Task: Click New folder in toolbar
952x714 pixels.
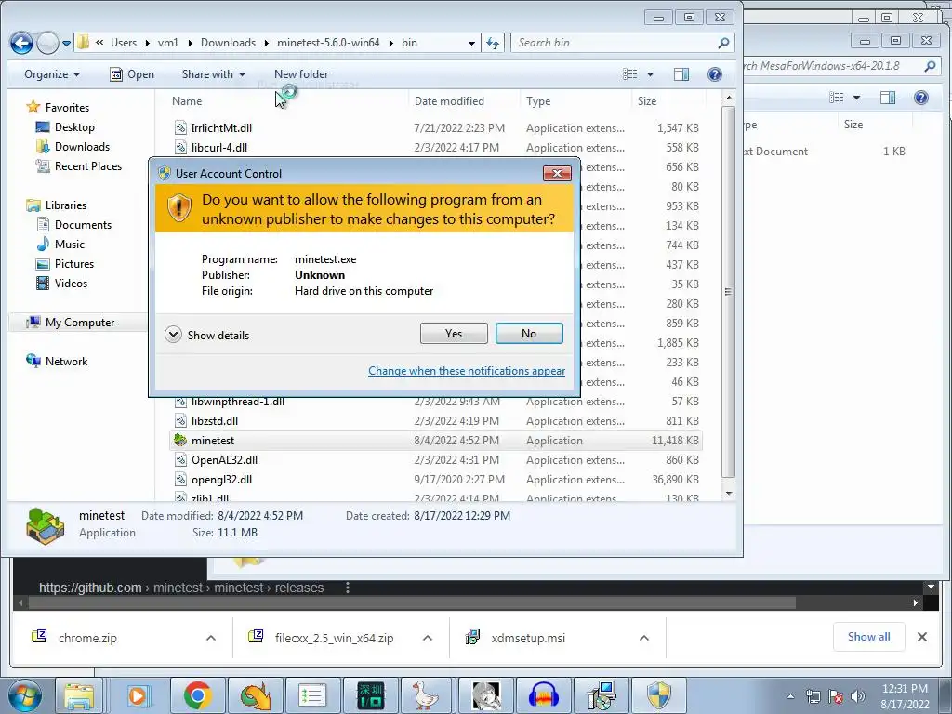Action: [x=301, y=74]
